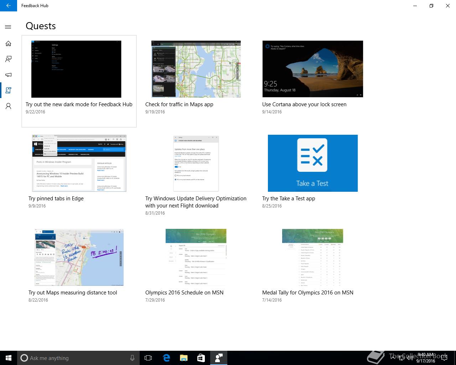Click the Cortana circle icon in the search box

pyautogui.click(x=24, y=358)
